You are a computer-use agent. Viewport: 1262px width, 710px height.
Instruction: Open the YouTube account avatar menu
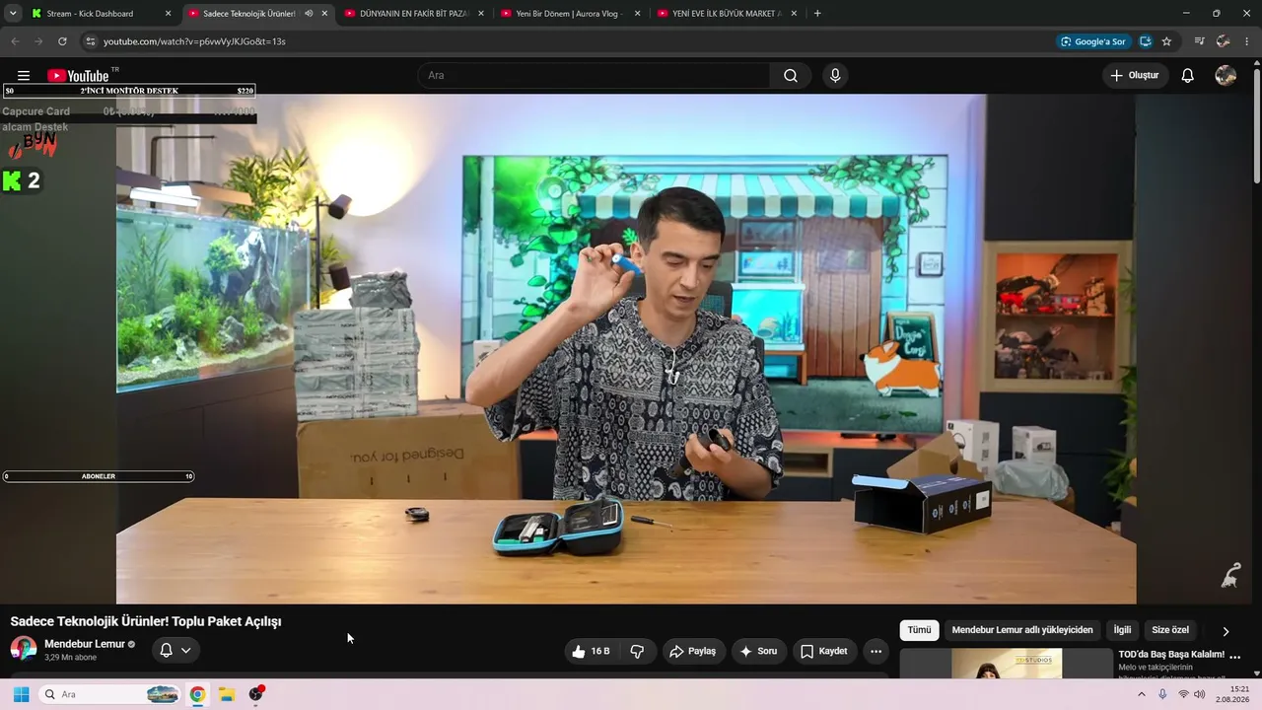click(x=1226, y=76)
